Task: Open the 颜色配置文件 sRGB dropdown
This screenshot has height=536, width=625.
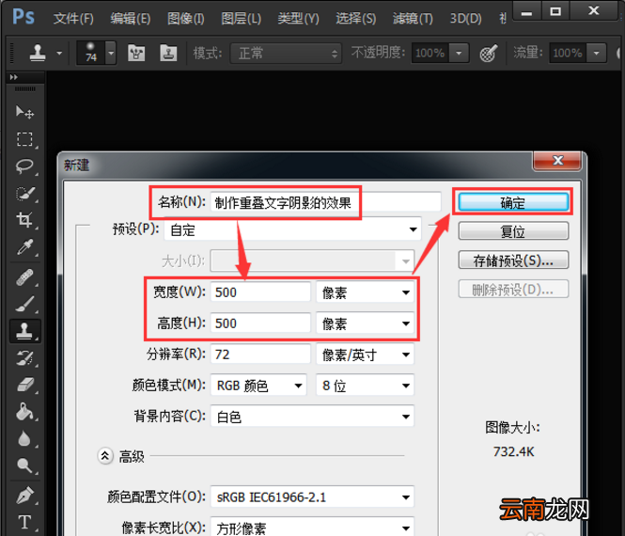Action: click(312, 497)
